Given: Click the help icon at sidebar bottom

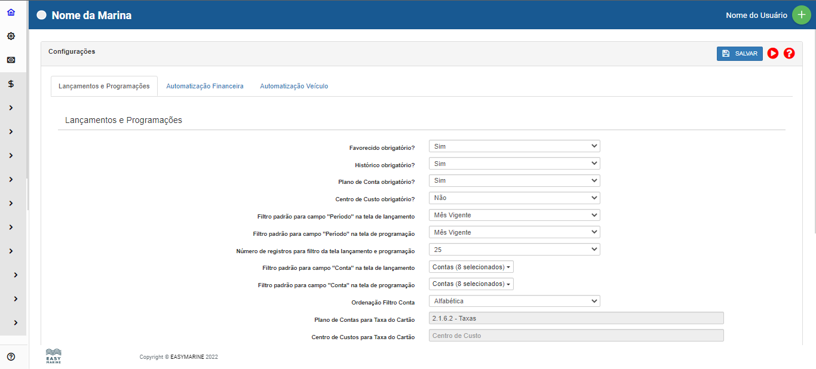Looking at the screenshot, I should pyautogui.click(x=11, y=356).
